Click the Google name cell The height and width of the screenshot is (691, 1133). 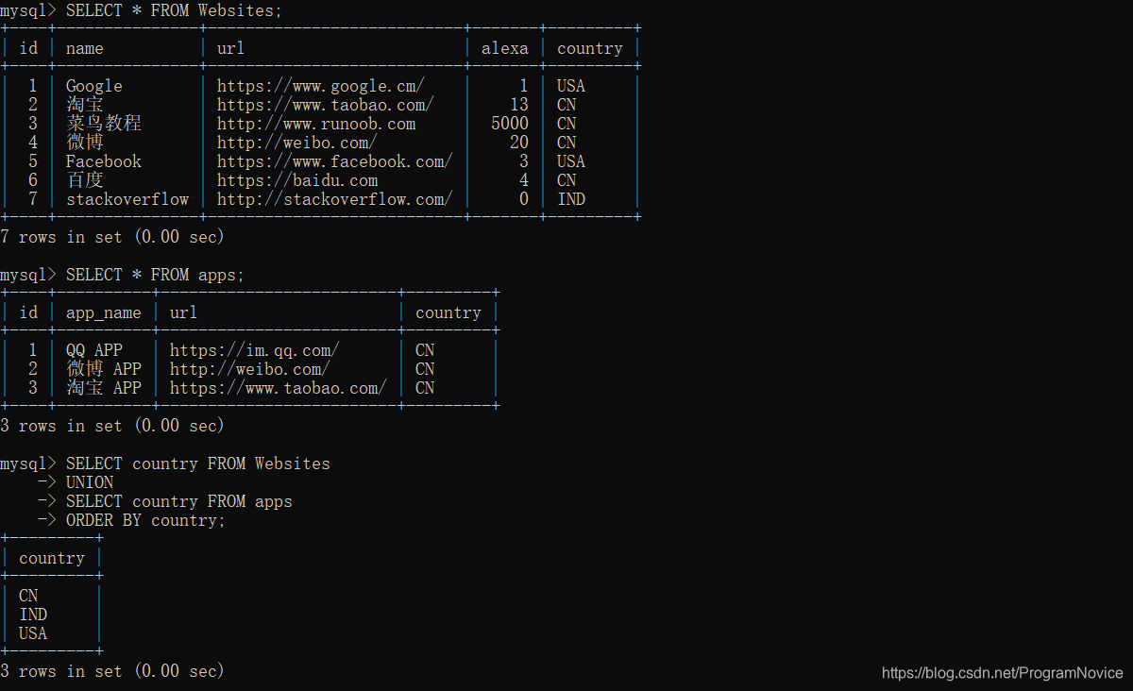pos(94,86)
